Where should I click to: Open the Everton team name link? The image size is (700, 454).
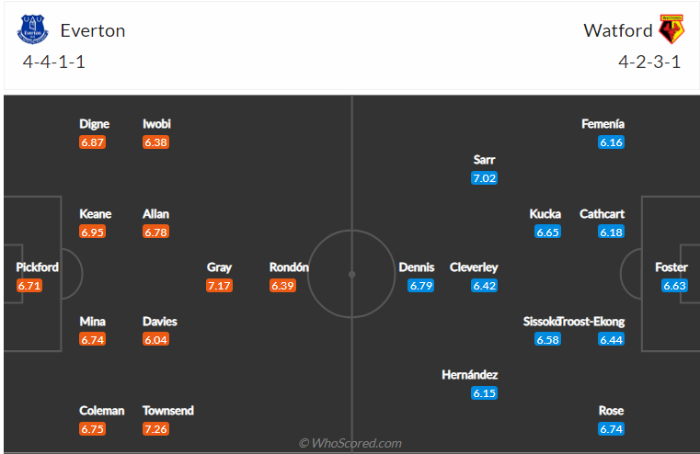[x=93, y=30]
